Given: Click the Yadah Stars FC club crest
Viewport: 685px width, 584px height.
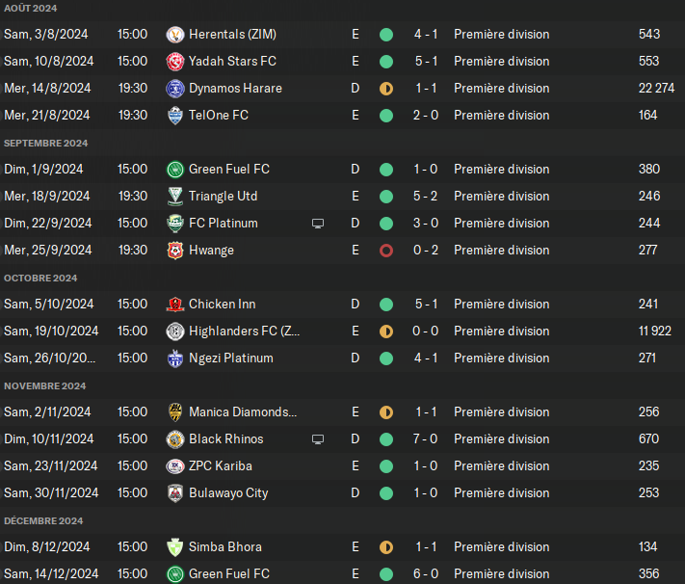Looking at the screenshot, I should [x=175, y=62].
